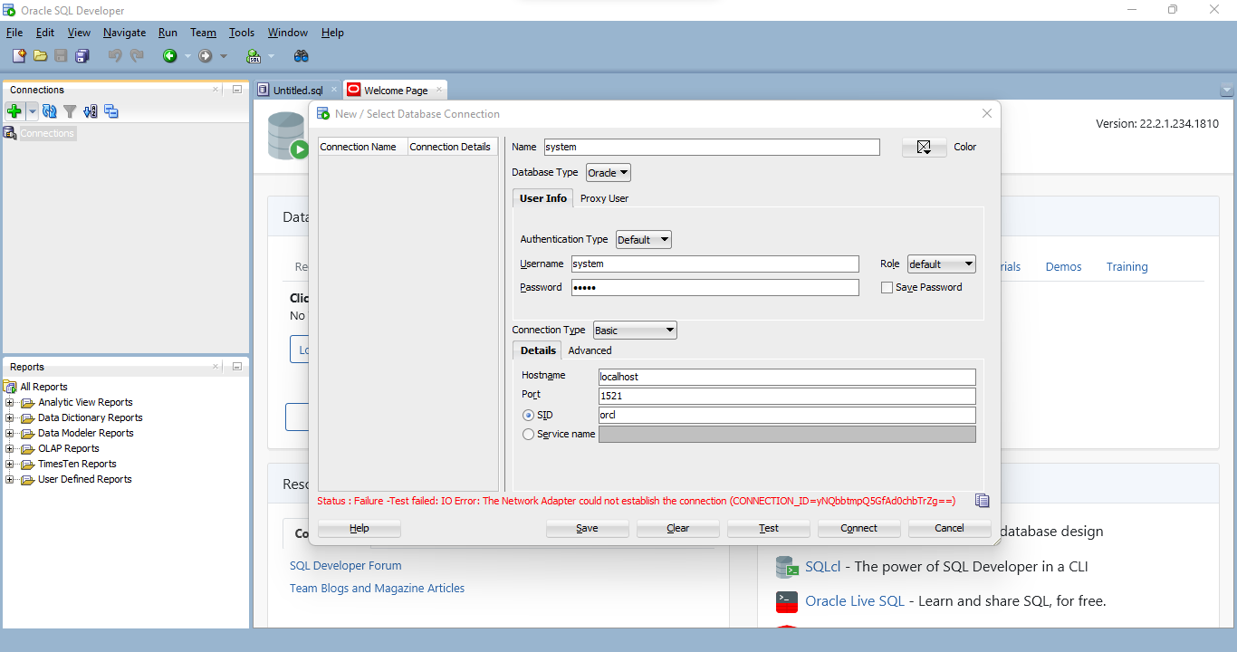
Task: Click the New file icon in main toolbar
Action: (x=19, y=56)
